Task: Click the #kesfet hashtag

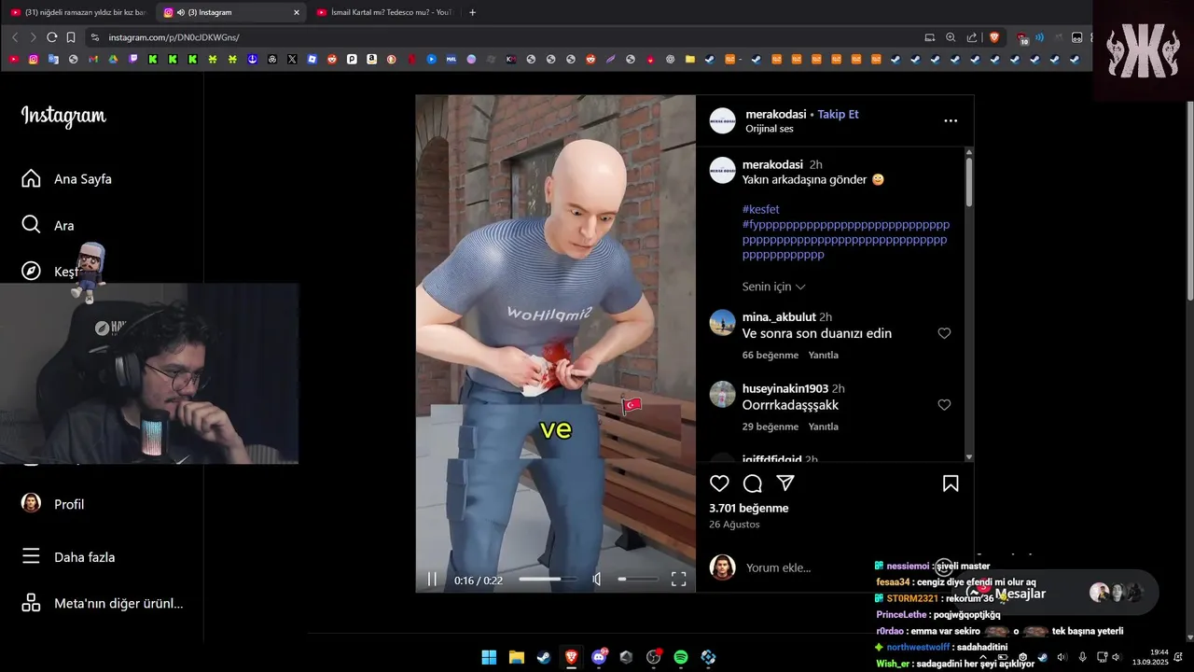Action: click(x=760, y=209)
